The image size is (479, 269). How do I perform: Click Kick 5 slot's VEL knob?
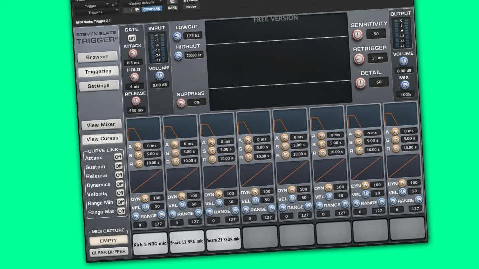(145, 207)
